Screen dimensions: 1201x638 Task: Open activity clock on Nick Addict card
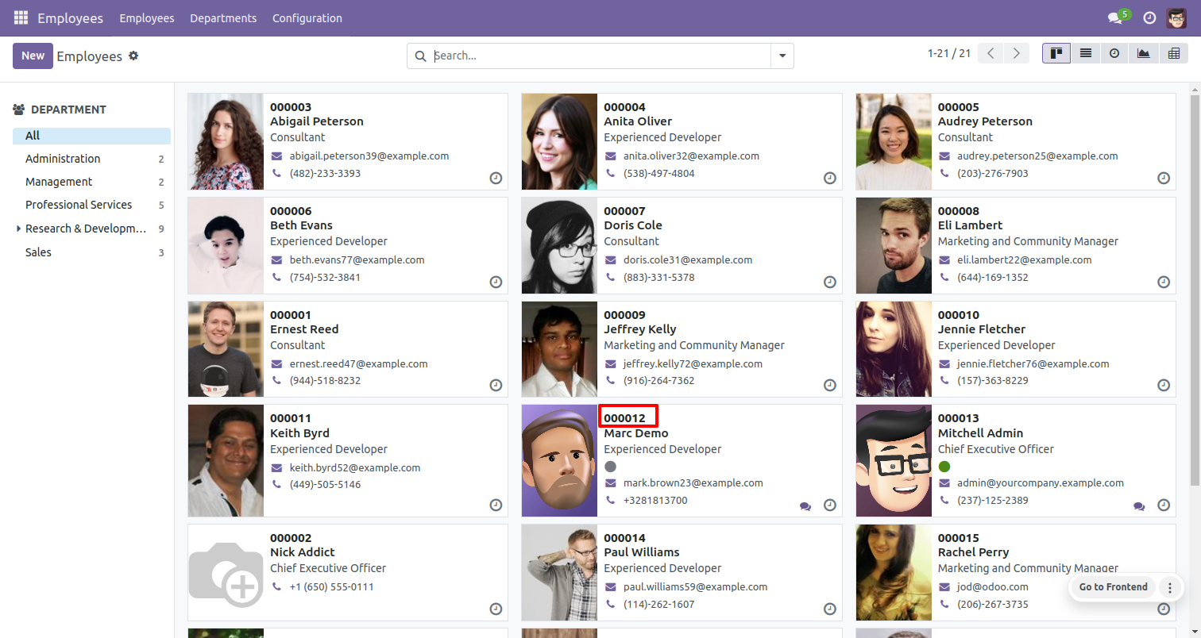click(x=496, y=609)
